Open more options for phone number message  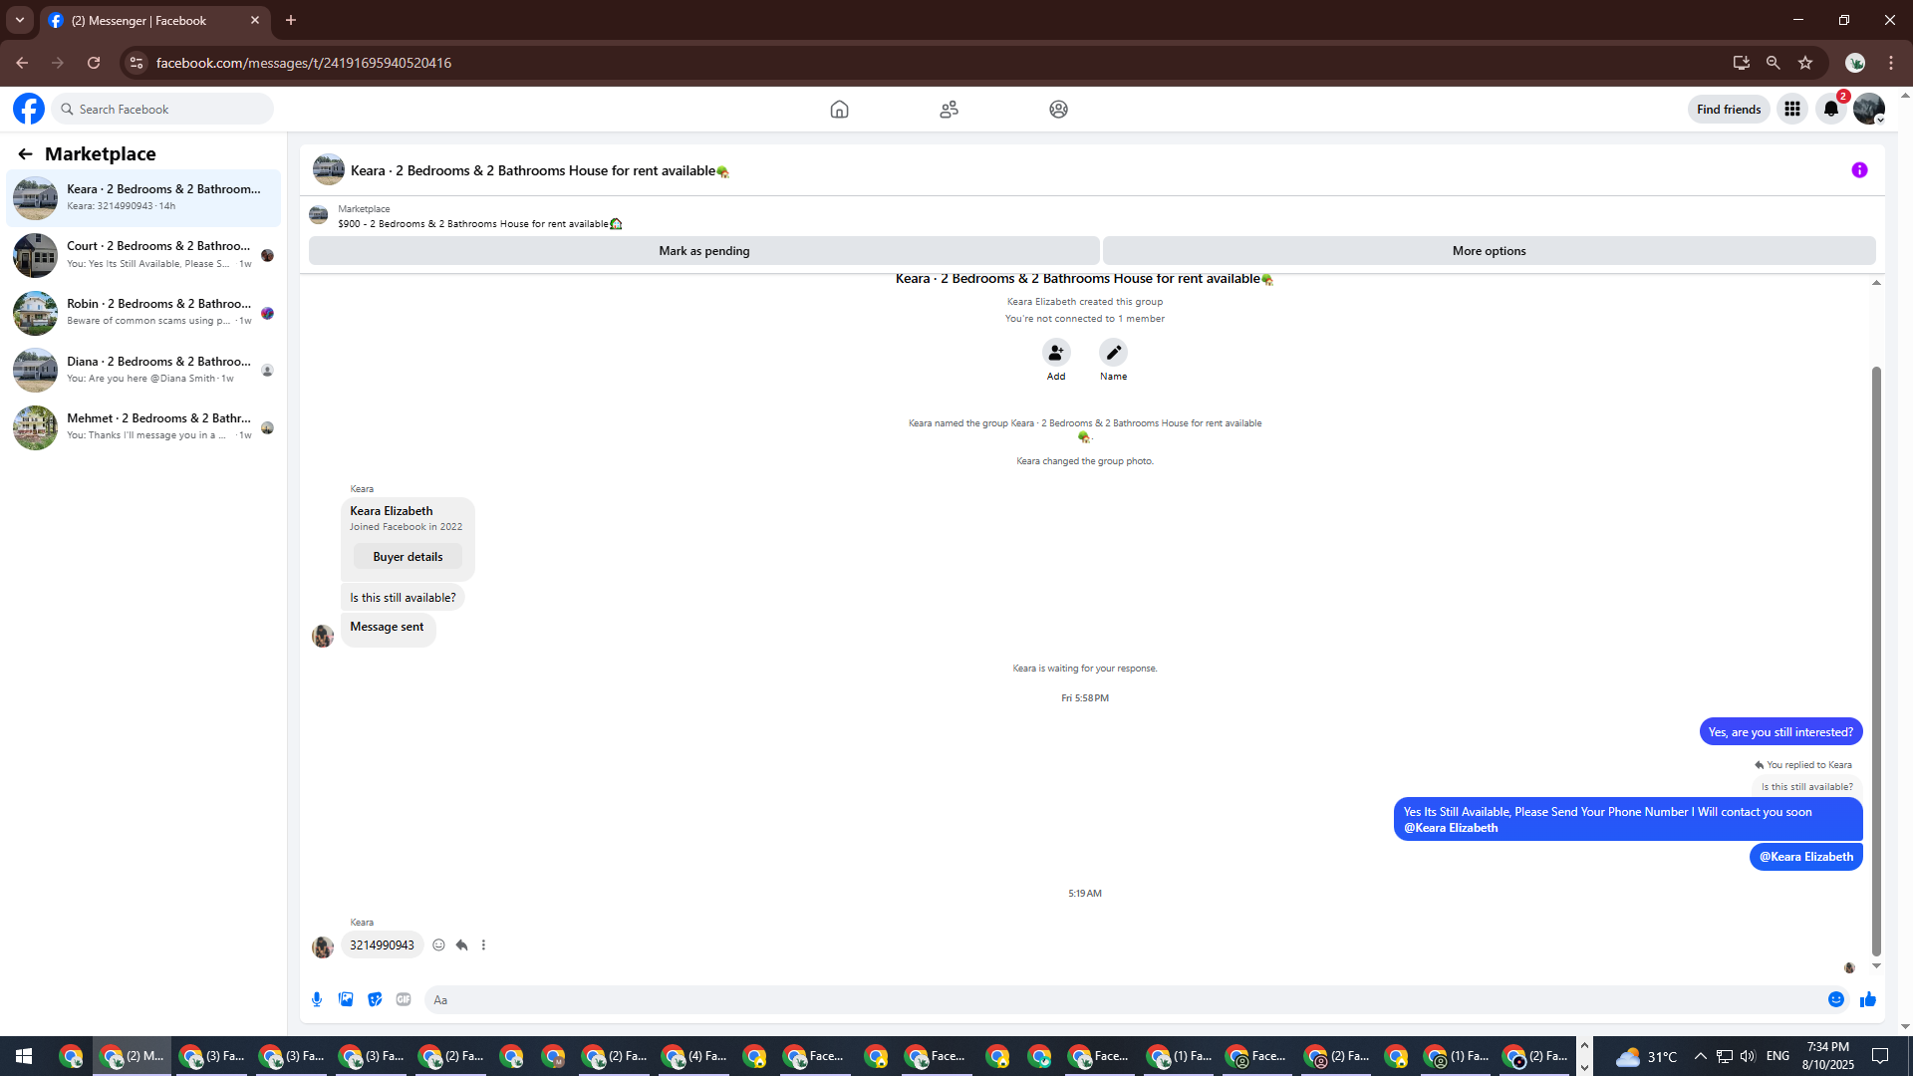(x=484, y=944)
